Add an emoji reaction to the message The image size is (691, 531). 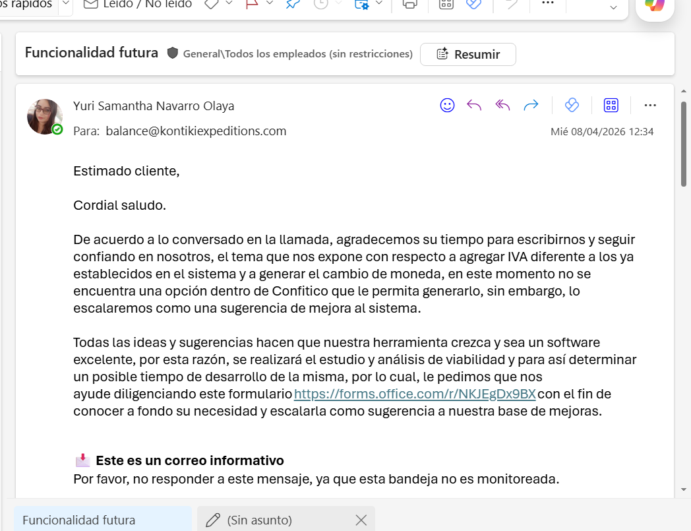pos(447,106)
